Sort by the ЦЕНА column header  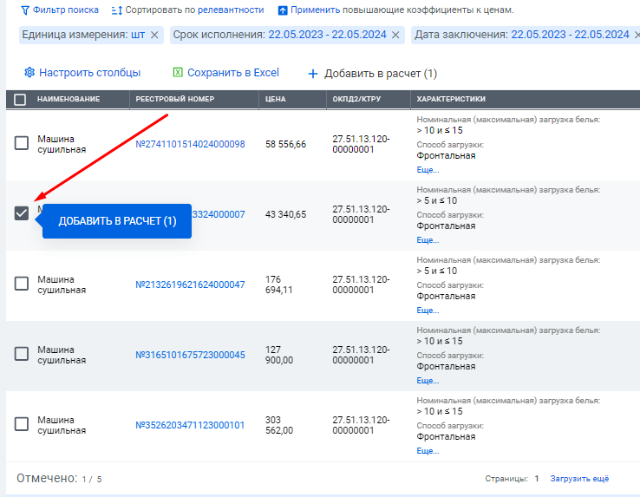[x=276, y=99]
